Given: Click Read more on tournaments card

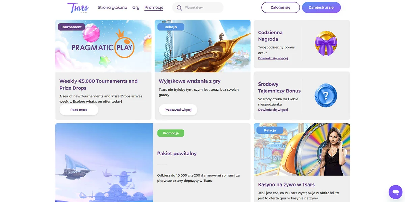Looking at the screenshot, I should click(x=79, y=110).
